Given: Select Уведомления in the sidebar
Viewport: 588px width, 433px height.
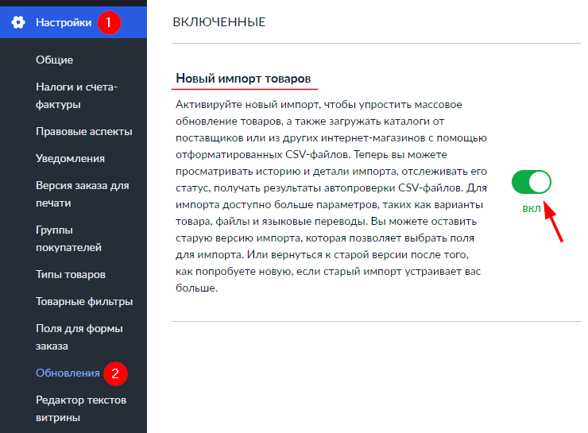Looking at the screenshot, I should 70,158.
